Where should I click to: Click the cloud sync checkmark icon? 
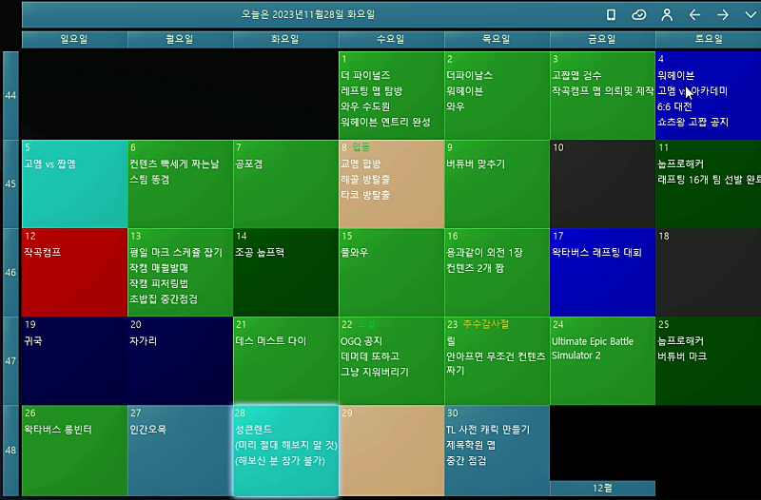point(638,14)
